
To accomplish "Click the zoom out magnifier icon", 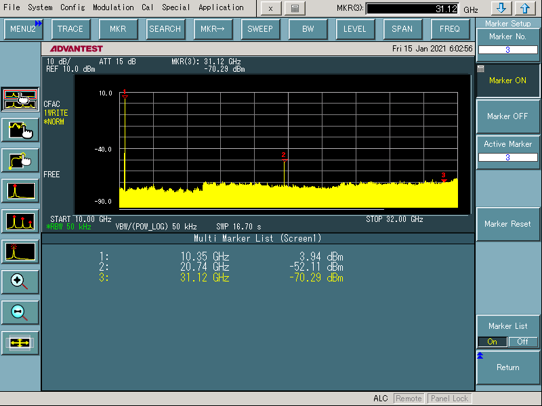I will (20, 312).
